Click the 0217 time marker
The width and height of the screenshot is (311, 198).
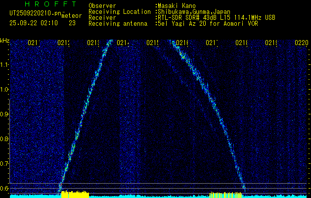tap(212, 43)
